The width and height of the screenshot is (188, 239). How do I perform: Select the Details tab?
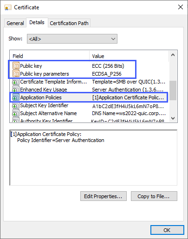coord(37,22)
